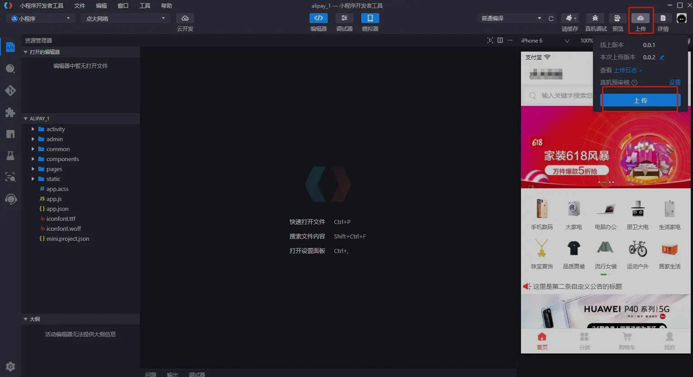Click the flask test icon in sidebar
The image size is (693, 377).
10,156
